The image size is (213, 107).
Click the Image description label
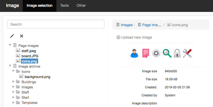pos(144,103)
